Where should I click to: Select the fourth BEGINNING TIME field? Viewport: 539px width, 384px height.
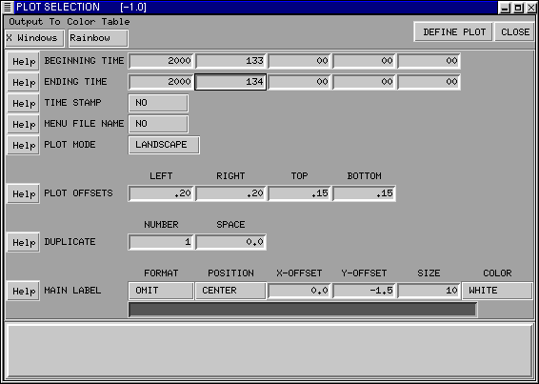(364, 61)
